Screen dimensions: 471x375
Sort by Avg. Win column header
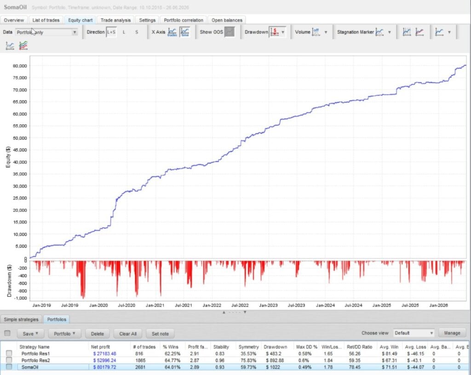(x=389, y=347)
